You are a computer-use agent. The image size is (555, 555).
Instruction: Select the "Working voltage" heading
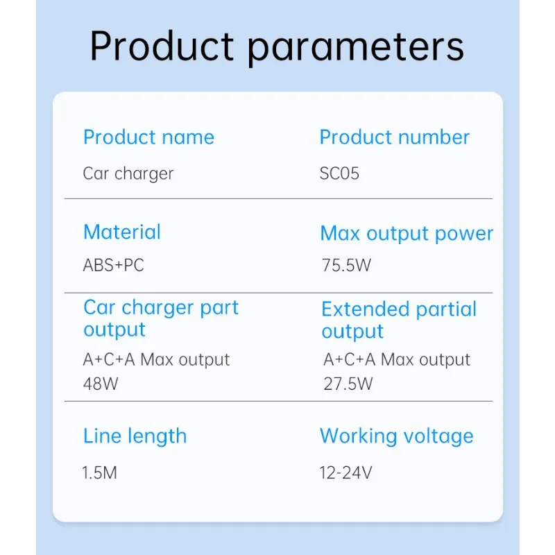coord(396,436)
